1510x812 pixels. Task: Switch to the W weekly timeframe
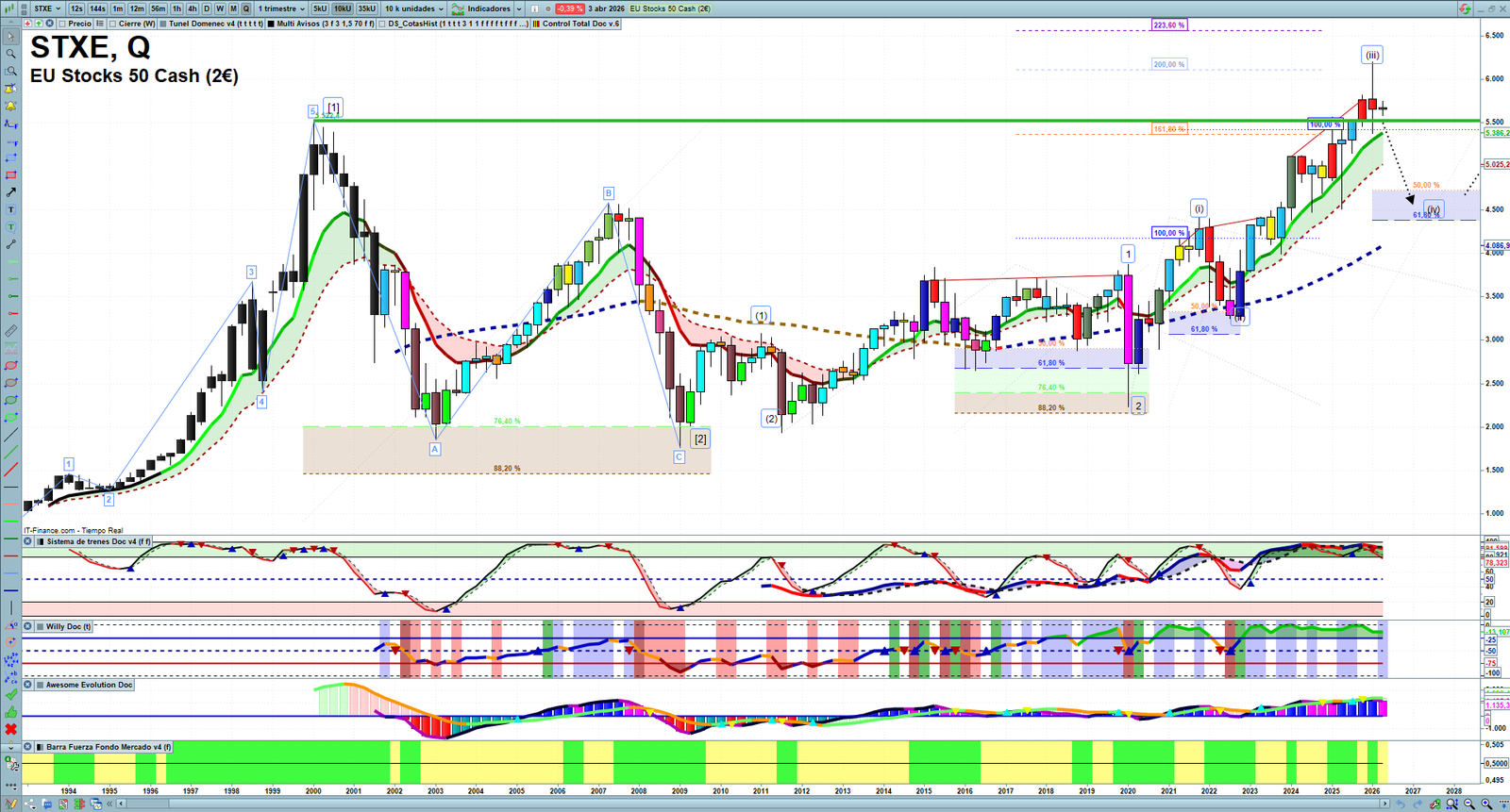[x=220, y=8]
